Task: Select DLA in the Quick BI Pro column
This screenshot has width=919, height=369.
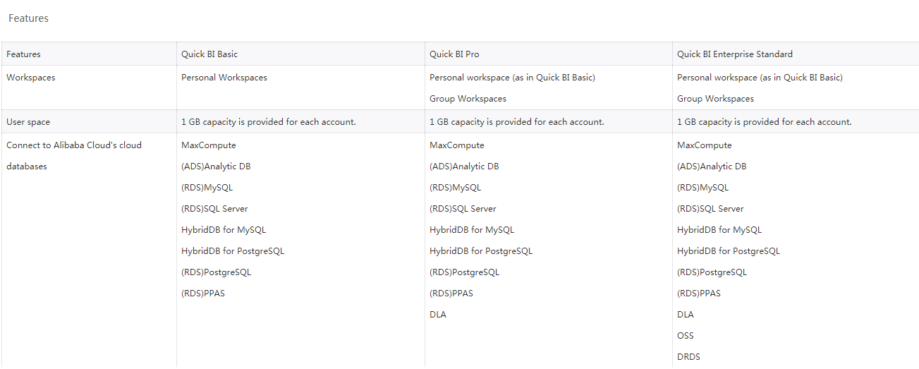Action: point(438,315)
